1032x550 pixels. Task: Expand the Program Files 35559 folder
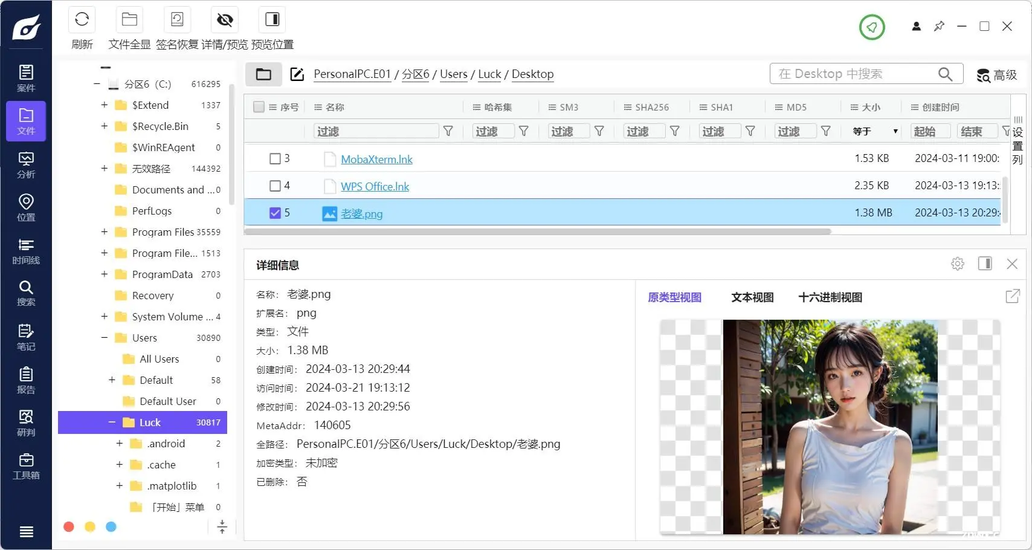point(104,232)
